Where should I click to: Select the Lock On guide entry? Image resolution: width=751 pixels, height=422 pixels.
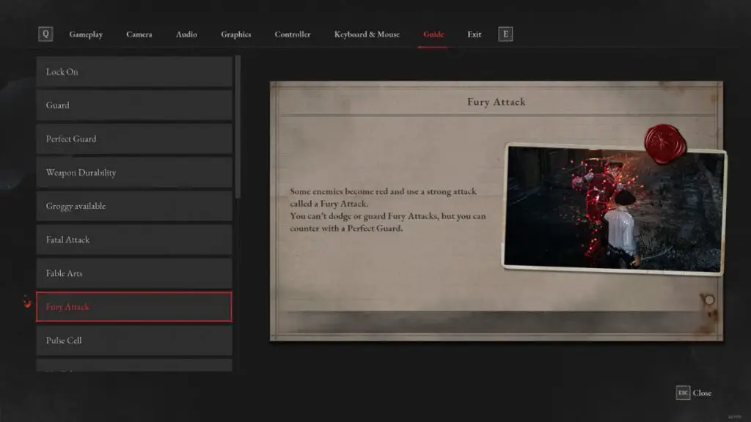click(134, 72)
